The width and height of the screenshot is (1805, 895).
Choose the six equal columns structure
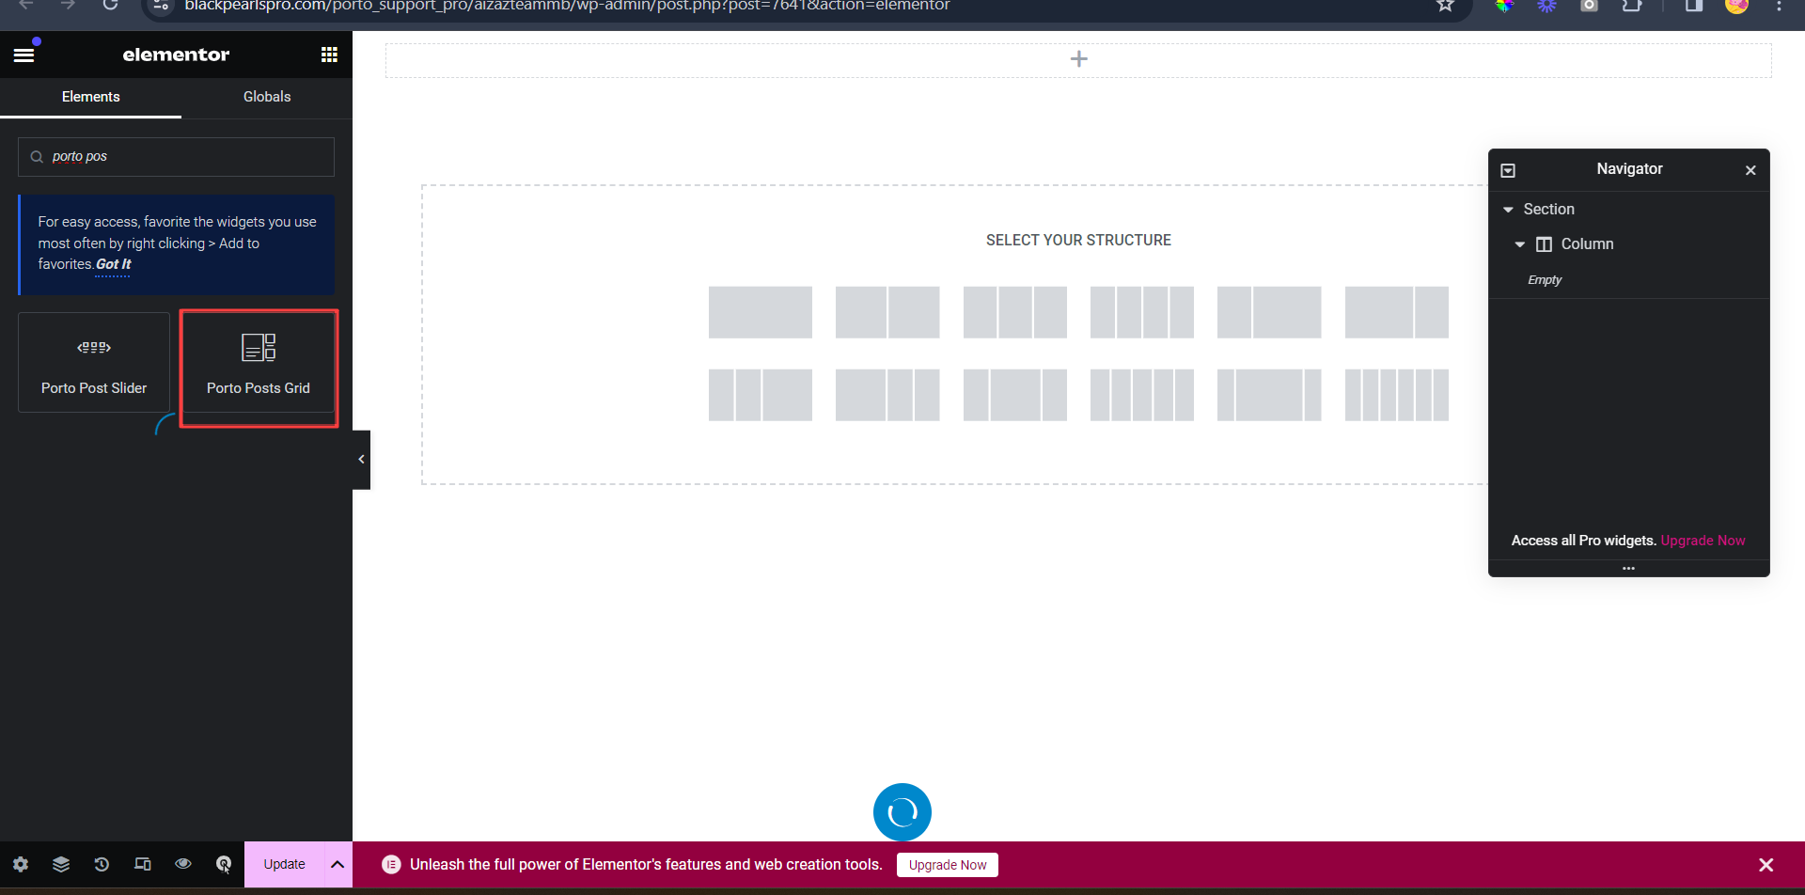tap(1397, 395)
